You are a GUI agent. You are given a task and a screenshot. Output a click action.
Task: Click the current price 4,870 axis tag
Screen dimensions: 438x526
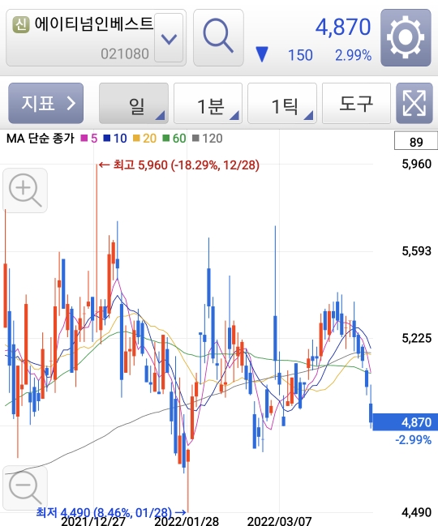(406, 422)
